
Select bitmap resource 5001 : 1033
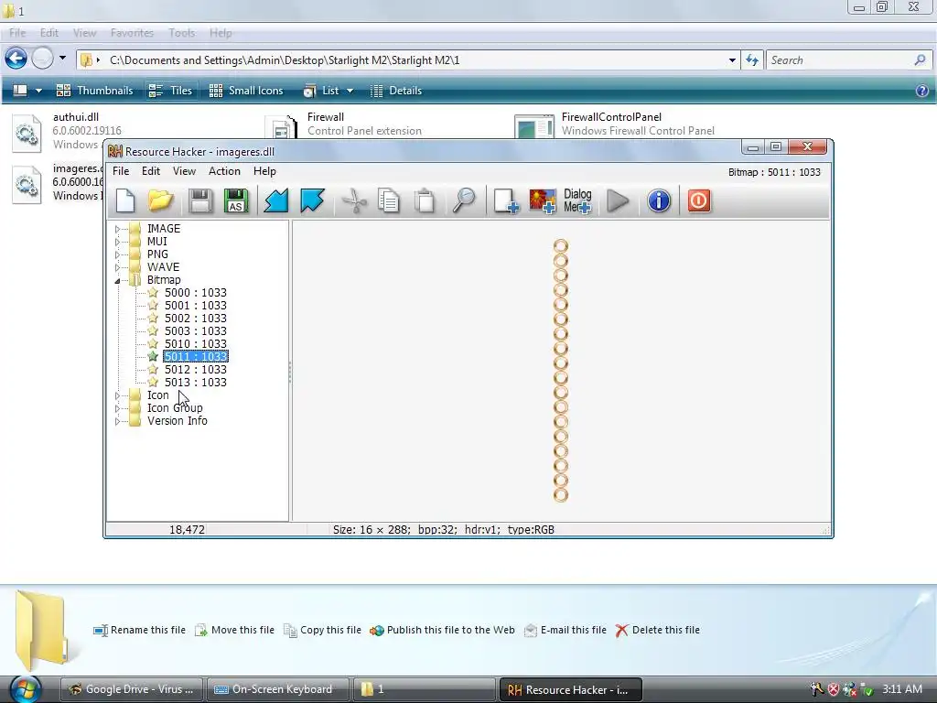(196, 306)
